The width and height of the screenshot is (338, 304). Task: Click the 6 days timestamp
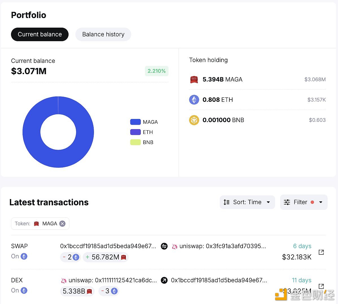tap(302, 246)
